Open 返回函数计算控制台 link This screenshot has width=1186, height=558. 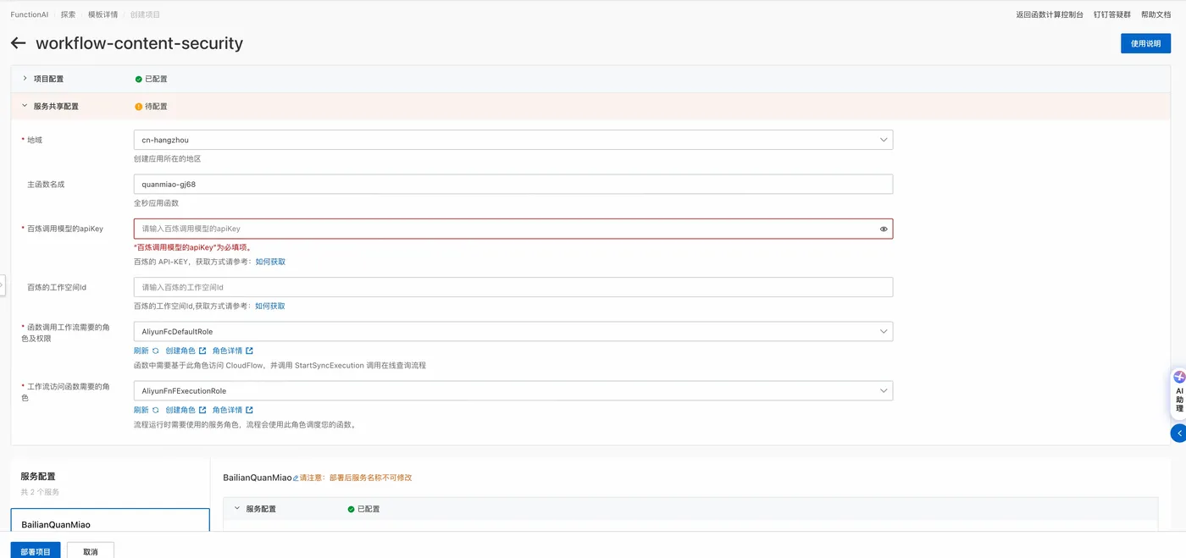(1050, 14)
